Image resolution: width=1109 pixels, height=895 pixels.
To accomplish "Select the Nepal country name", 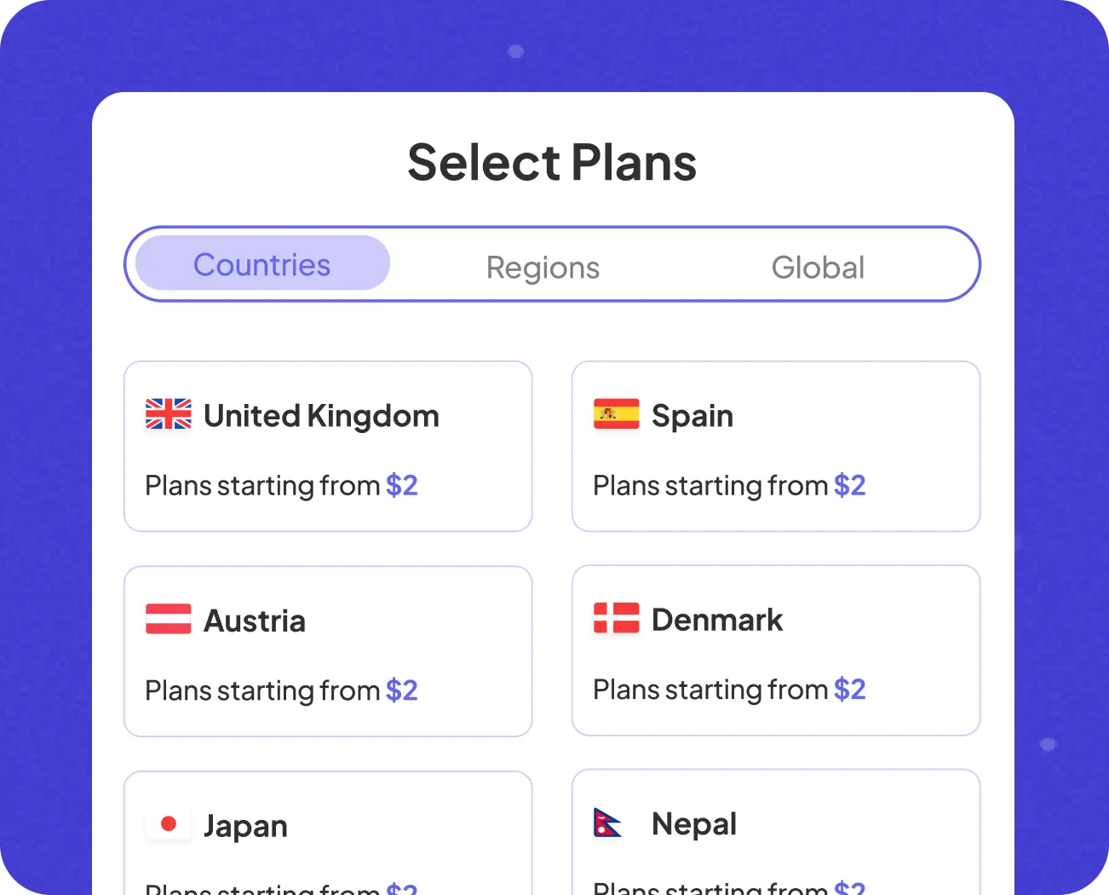I will pyautogui.click(x=693, y=824).
